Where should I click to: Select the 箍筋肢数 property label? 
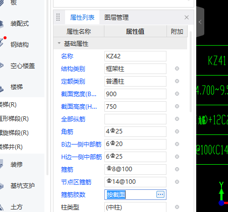(73, 195)
